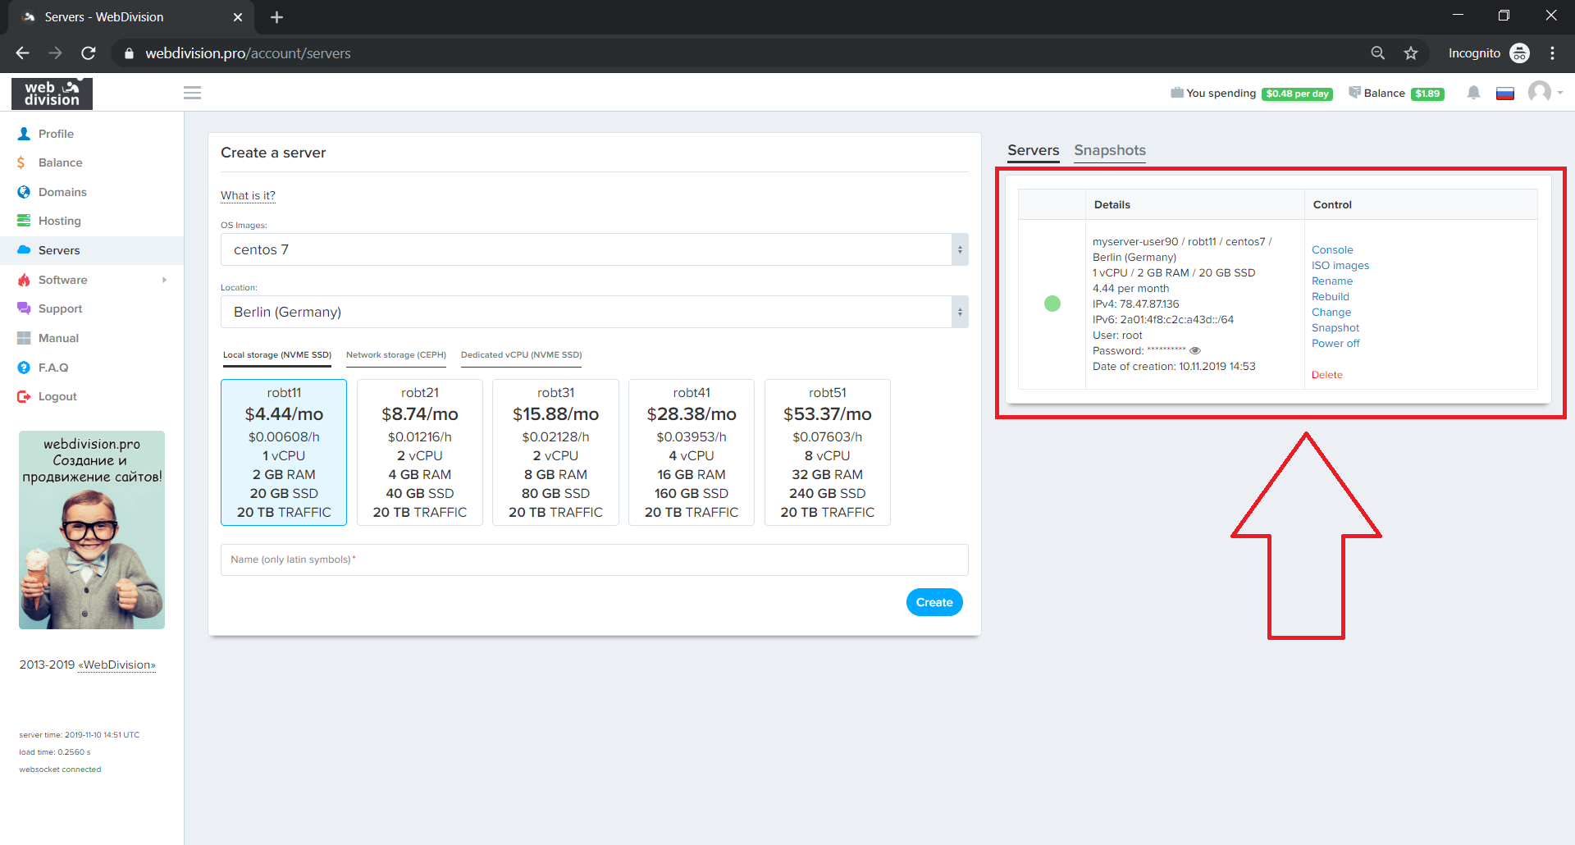Select the robt21 server plan

pyautogui.click(x=419, y=452)
